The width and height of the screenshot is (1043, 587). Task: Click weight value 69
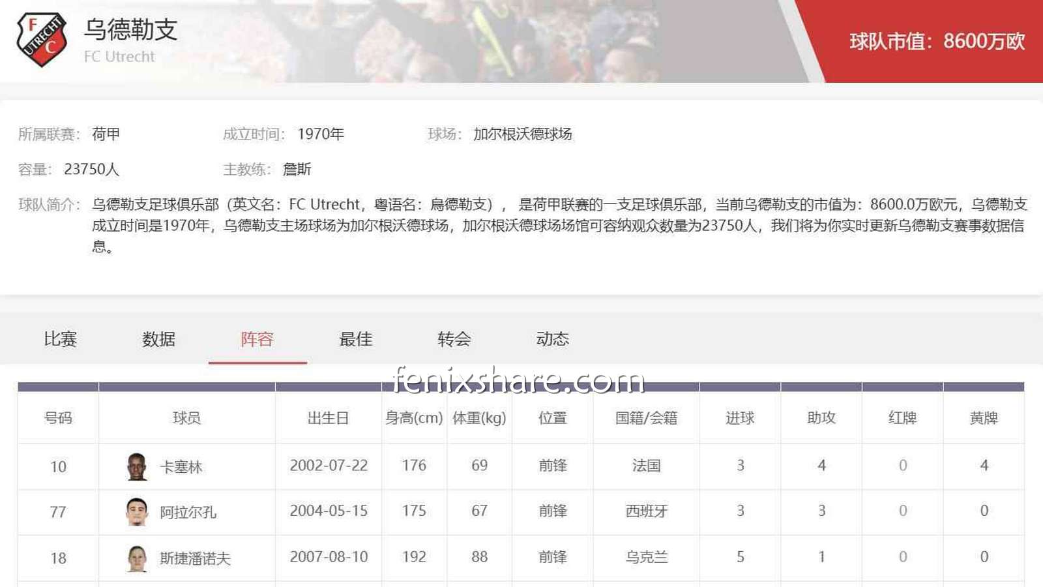(479, 466)
